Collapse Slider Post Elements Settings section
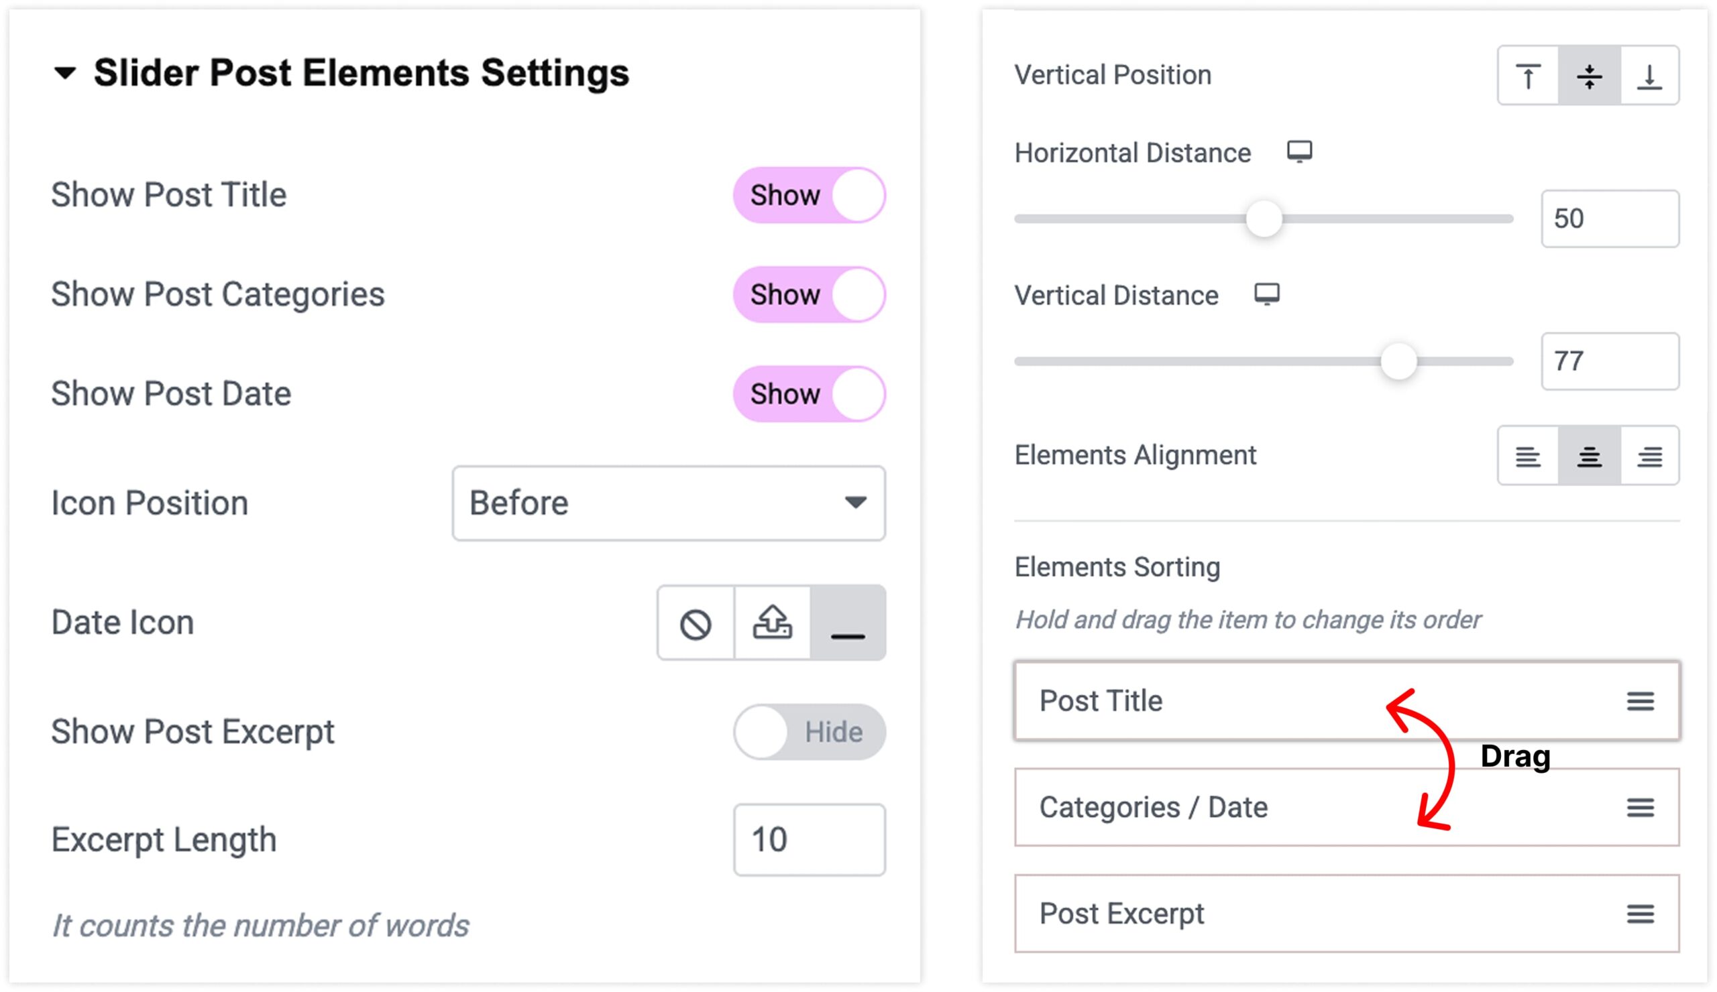 [65, 73]
